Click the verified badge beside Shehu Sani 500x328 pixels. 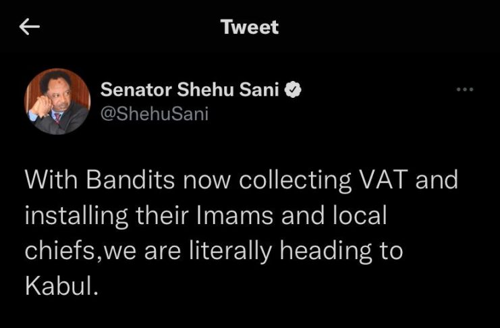coord(294,90)
